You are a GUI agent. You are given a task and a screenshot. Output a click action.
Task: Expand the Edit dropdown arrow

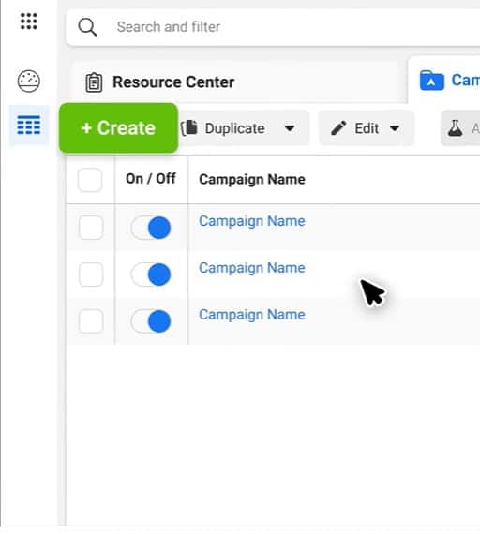tap(395, 128)
